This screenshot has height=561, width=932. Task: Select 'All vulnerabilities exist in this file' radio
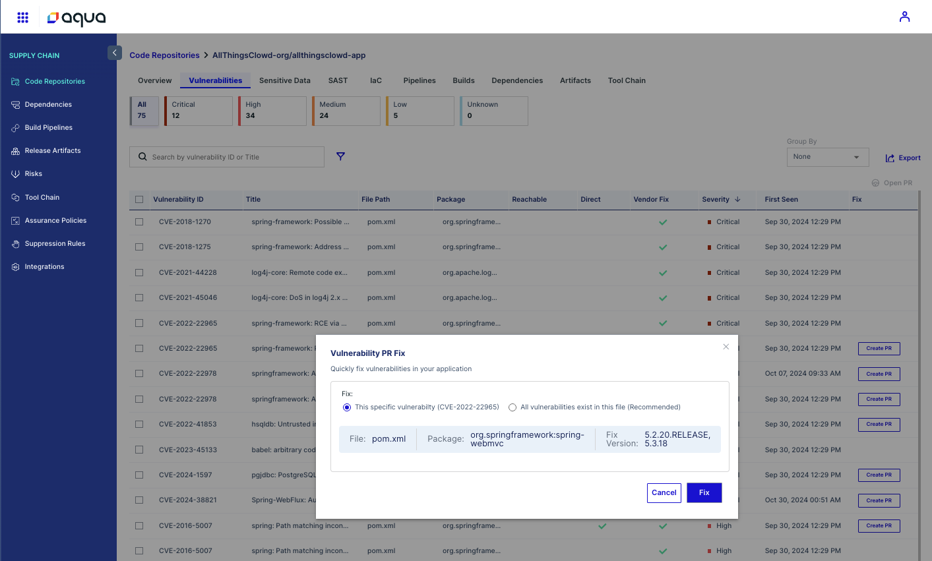[x=513, y=407]
